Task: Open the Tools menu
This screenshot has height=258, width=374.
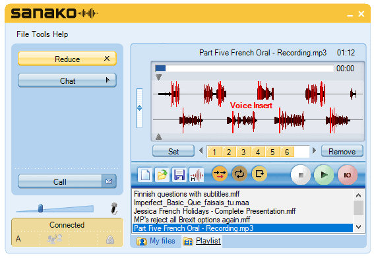Action: tap(41, 34)
